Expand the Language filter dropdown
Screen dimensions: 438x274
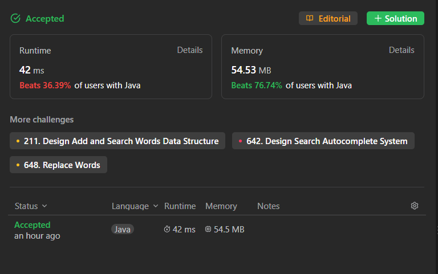tap(154, 206)
